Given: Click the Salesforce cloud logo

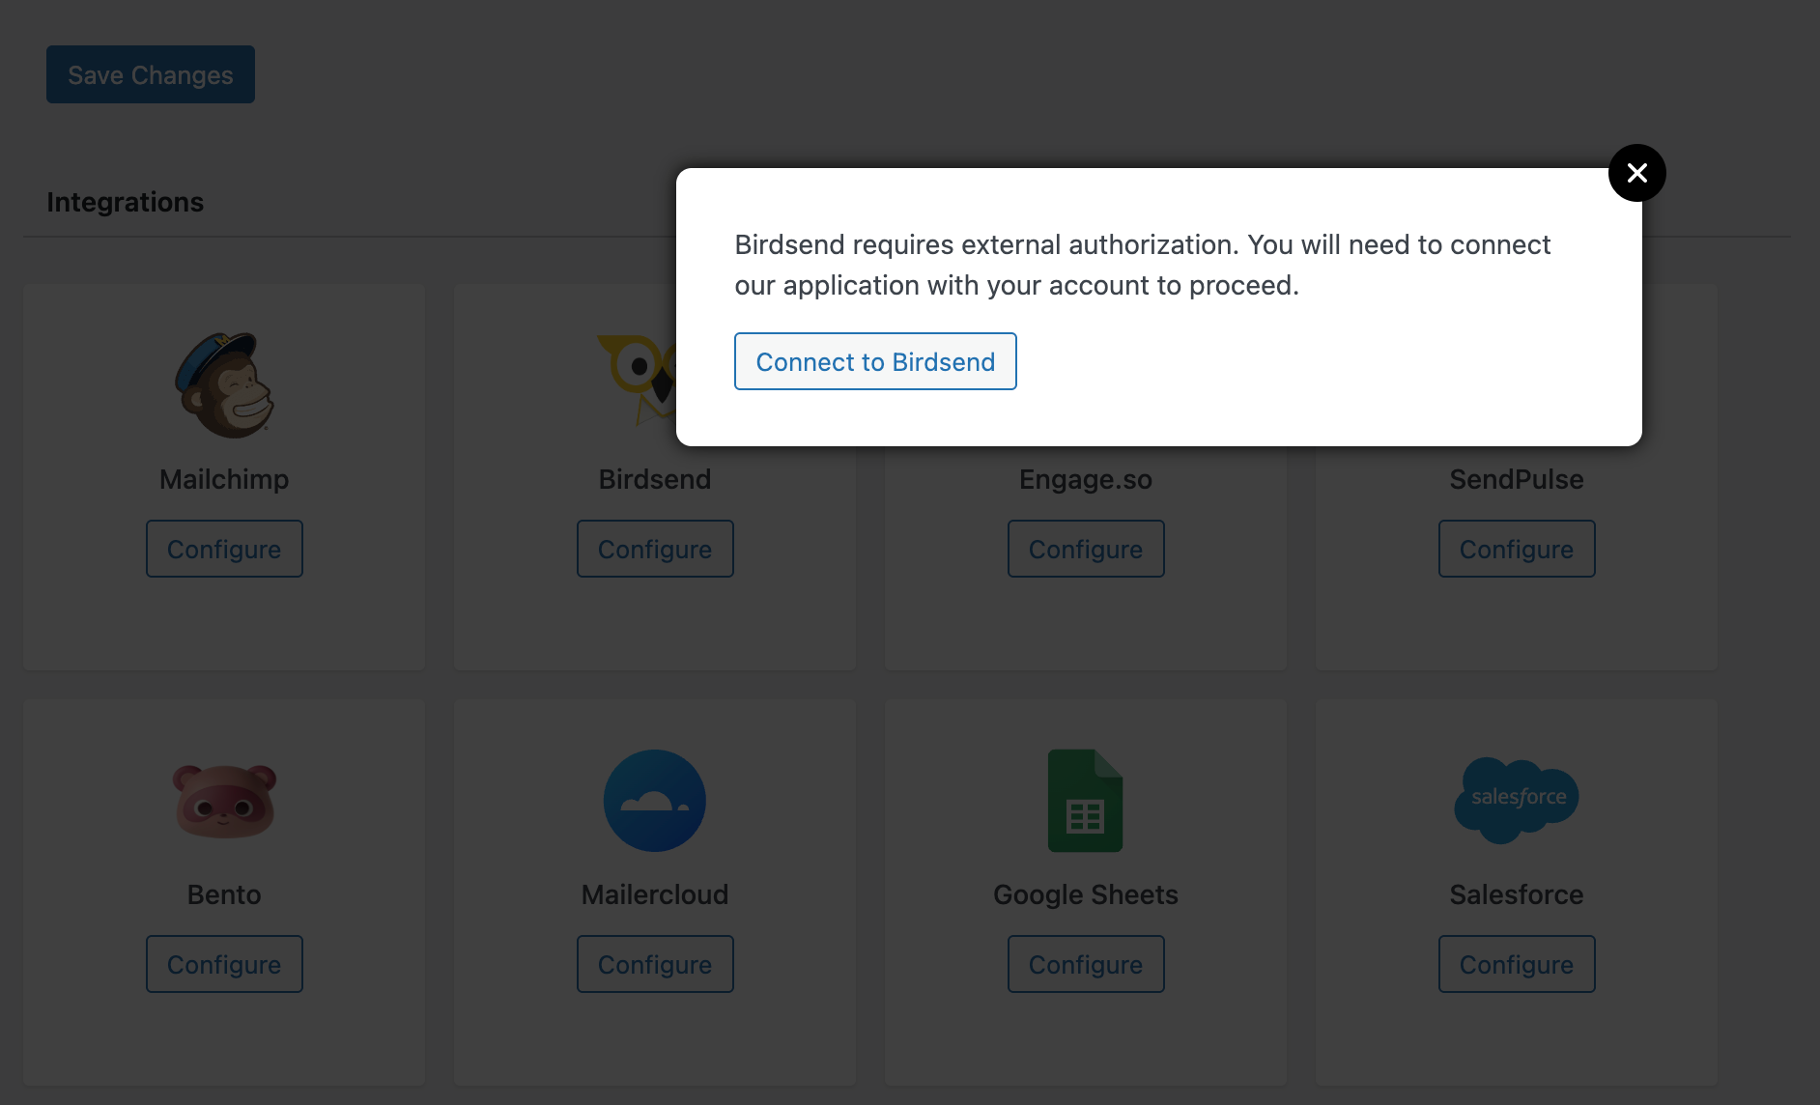Looking at the screenshot, I should point(1516,799).
